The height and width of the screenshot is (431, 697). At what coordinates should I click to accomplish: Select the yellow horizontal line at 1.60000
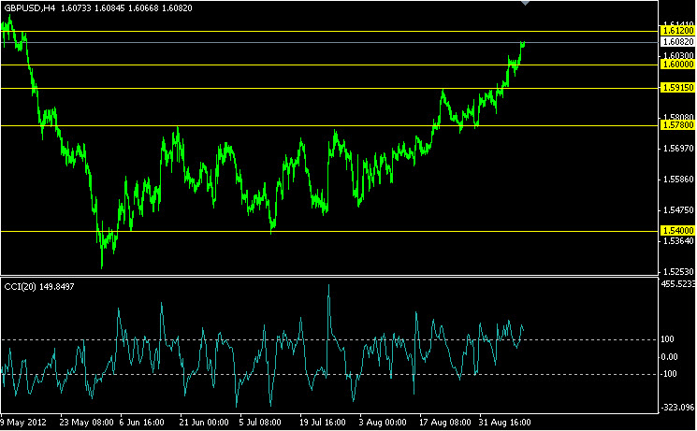pos(329,65)
